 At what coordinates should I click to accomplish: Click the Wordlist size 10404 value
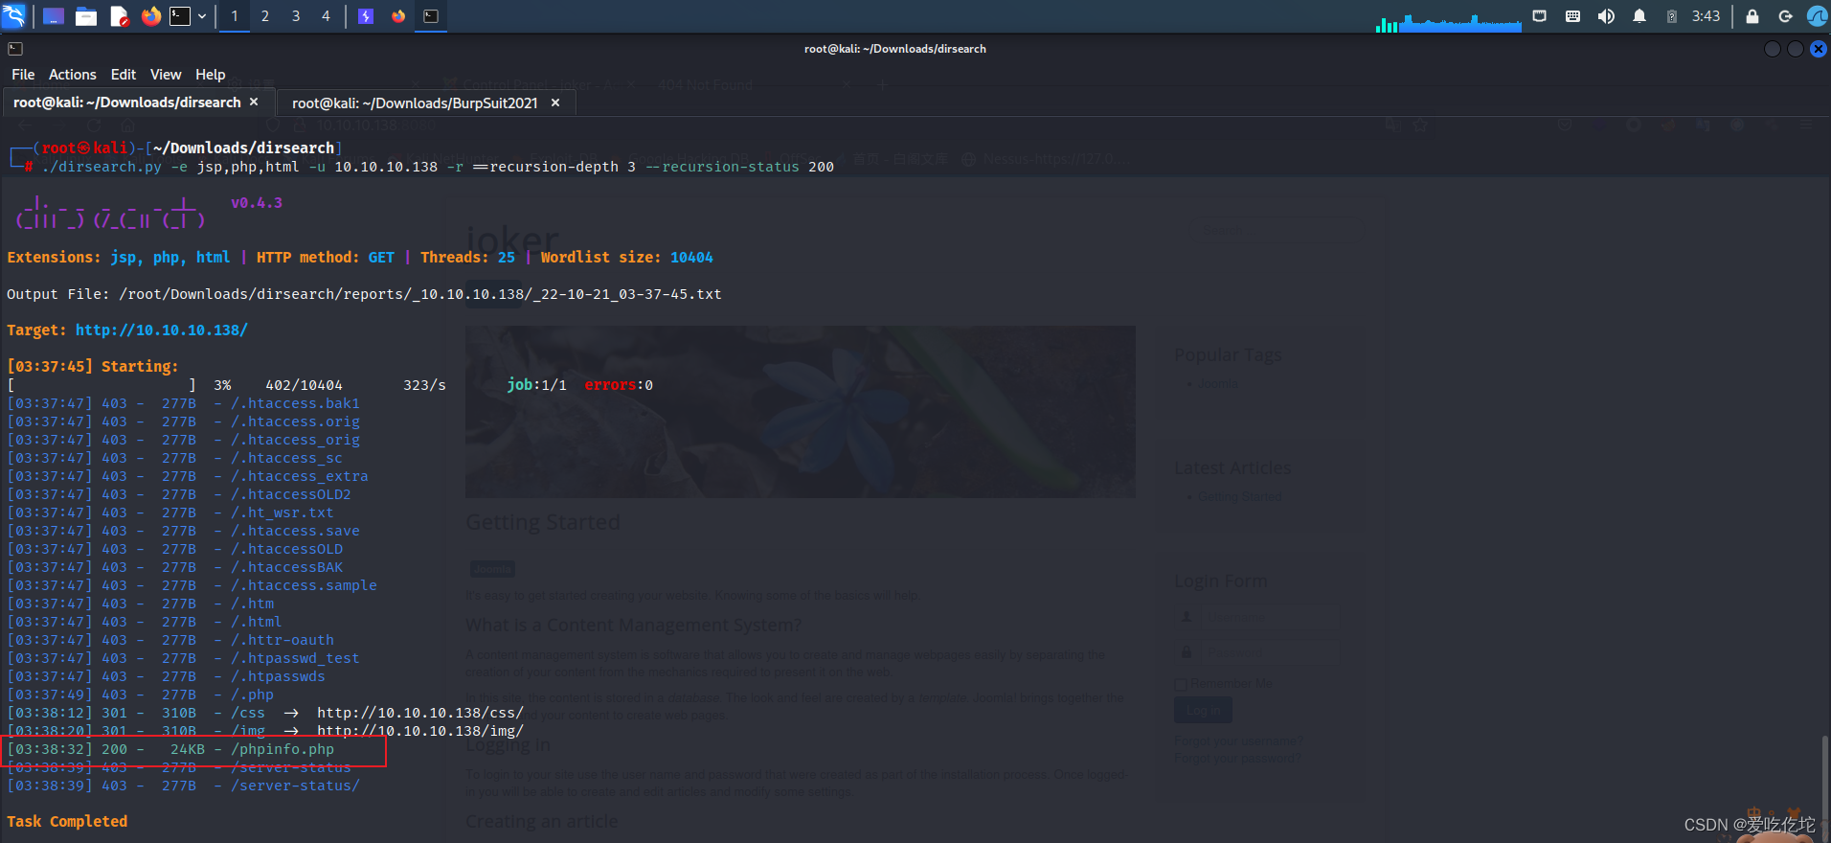691,258
